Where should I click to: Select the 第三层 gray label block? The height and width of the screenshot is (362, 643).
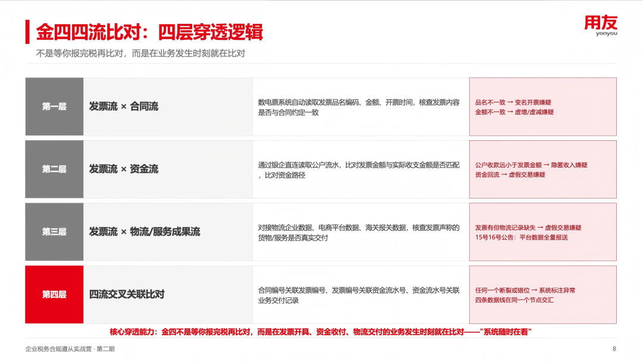click(x=54, y=232)
